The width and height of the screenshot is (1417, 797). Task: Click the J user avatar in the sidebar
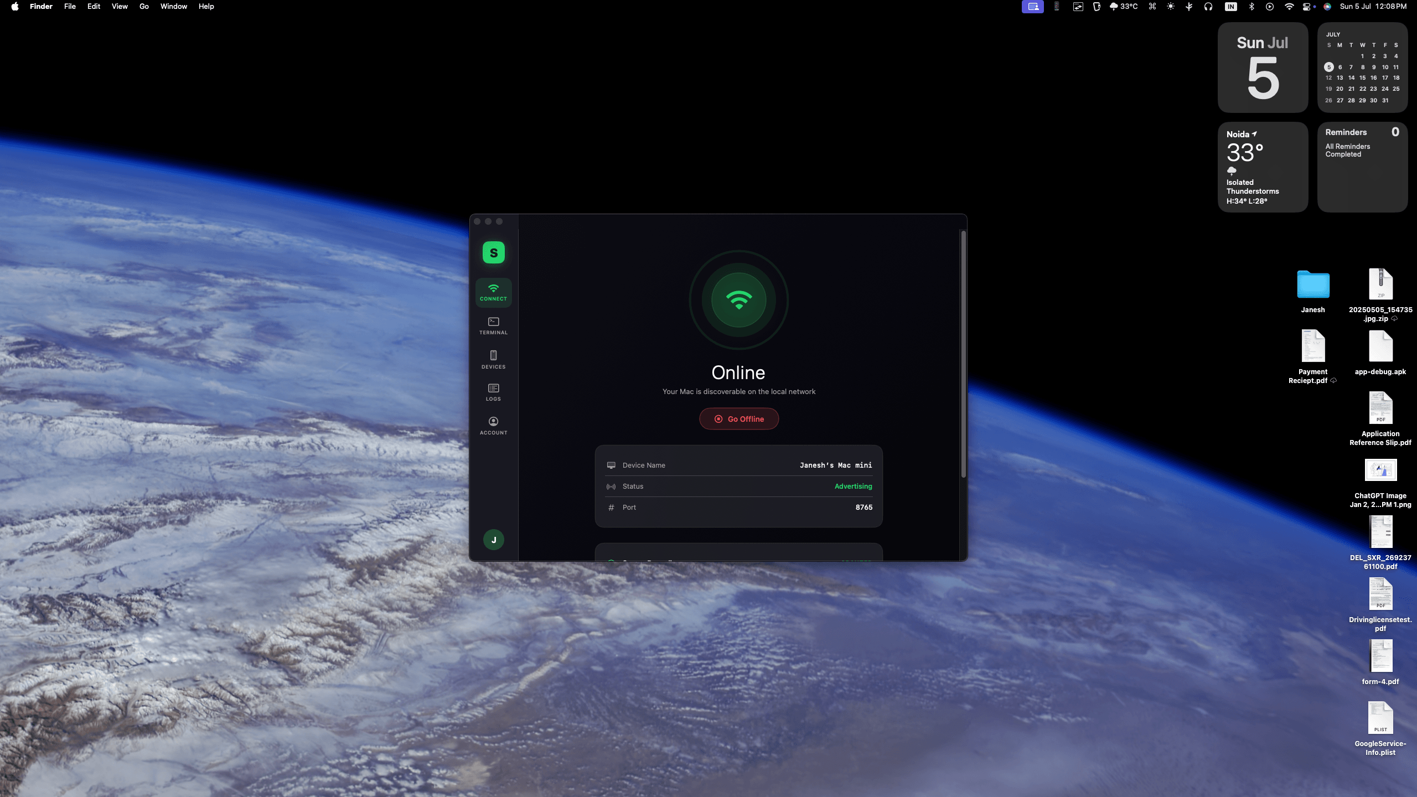tap(493, 540)
